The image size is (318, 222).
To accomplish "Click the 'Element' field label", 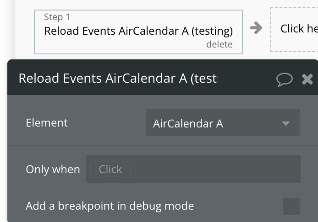I will 47,123.
